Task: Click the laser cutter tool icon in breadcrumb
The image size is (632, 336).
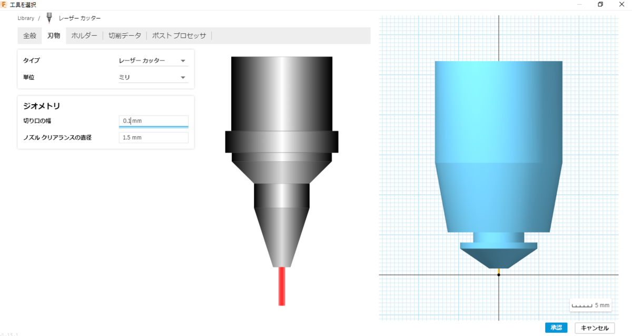Action: pos(50,18)
